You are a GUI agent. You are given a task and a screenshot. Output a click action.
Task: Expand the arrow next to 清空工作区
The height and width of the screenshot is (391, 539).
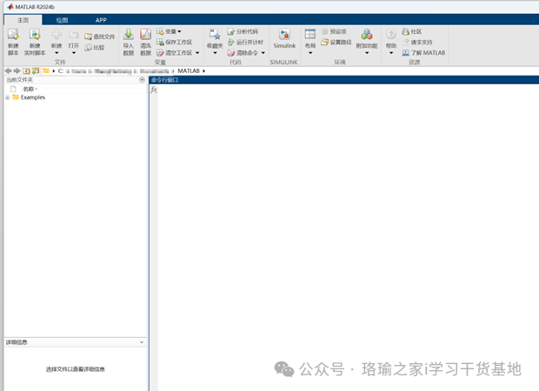(197, 53)
